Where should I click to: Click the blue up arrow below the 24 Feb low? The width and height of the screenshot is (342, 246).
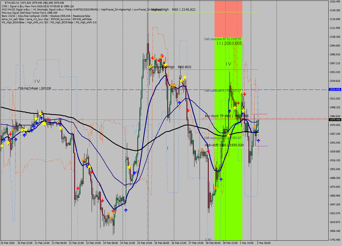(126, 210)
